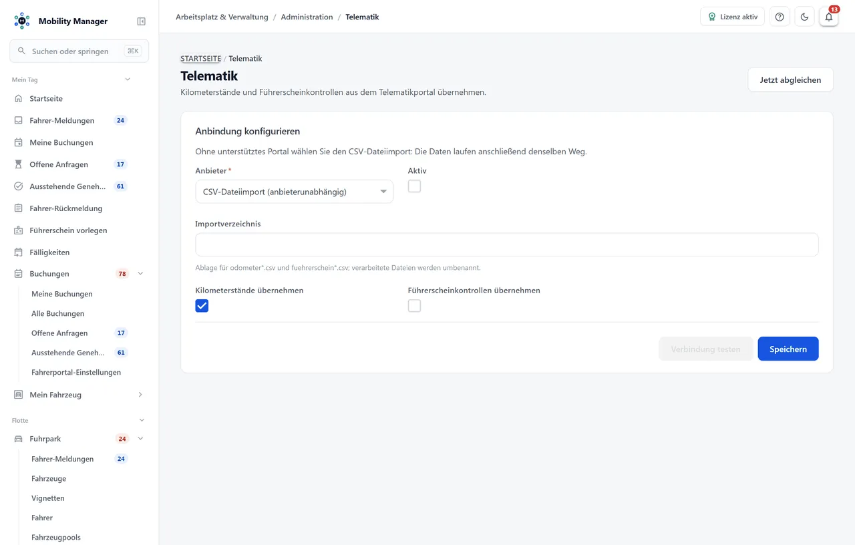This screenshot has height=545, width=855.
Task: Click the search magnifier icon
Action: [22, 51]
